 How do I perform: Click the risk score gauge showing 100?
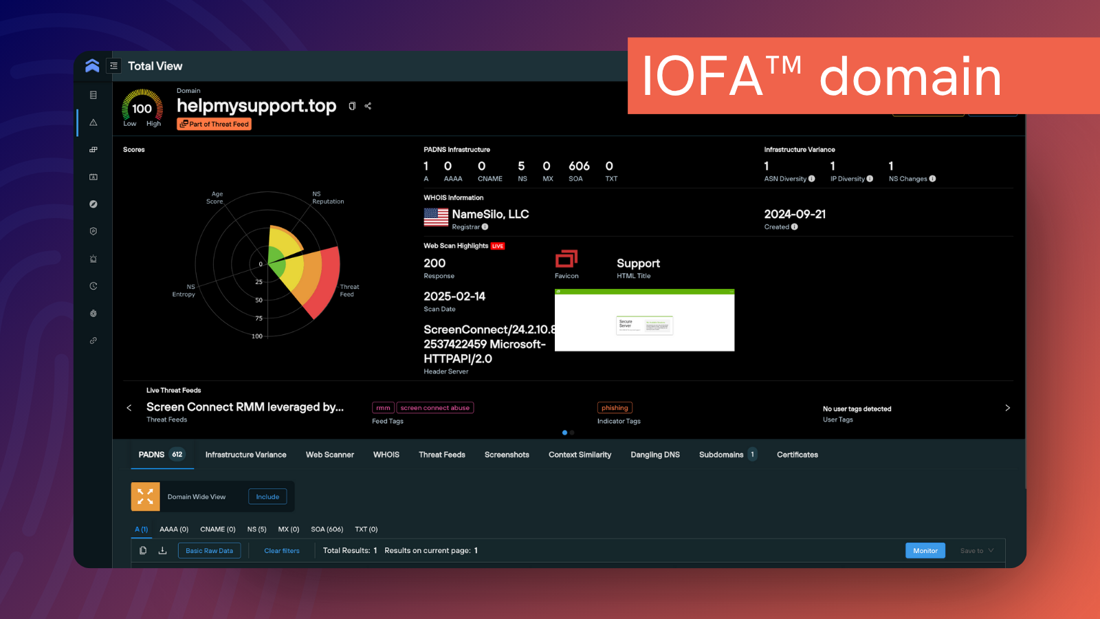pos(142,108)
